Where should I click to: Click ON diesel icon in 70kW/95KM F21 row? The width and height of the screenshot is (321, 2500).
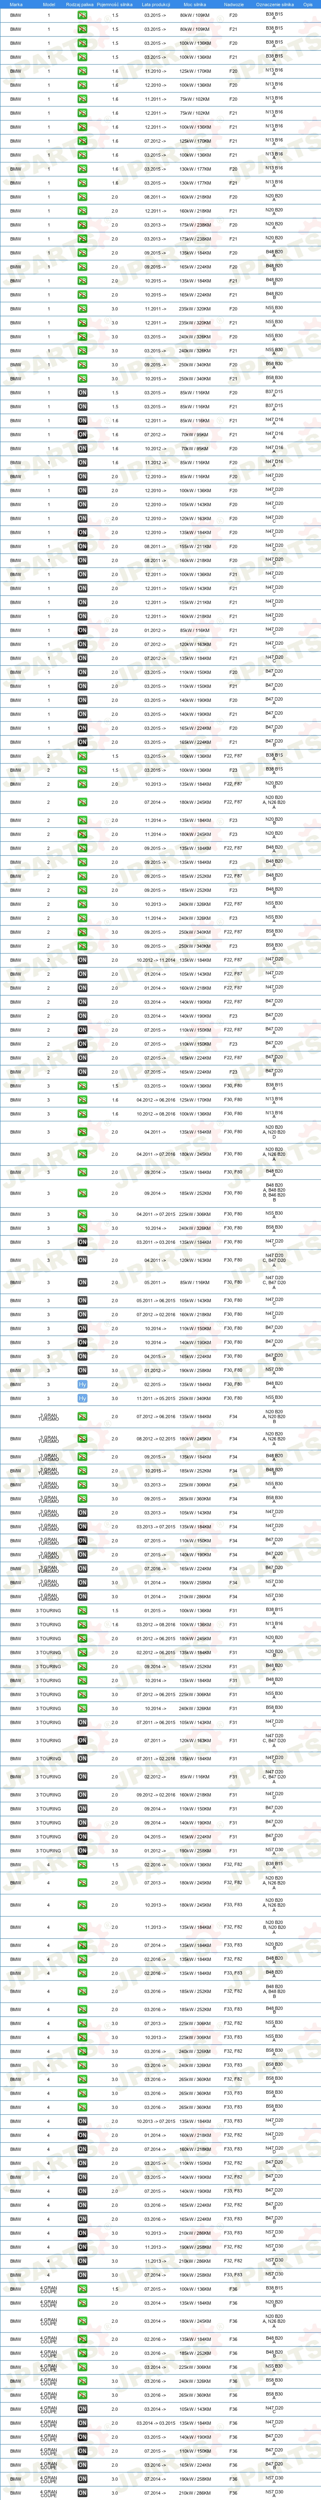[x=83, y=435]
